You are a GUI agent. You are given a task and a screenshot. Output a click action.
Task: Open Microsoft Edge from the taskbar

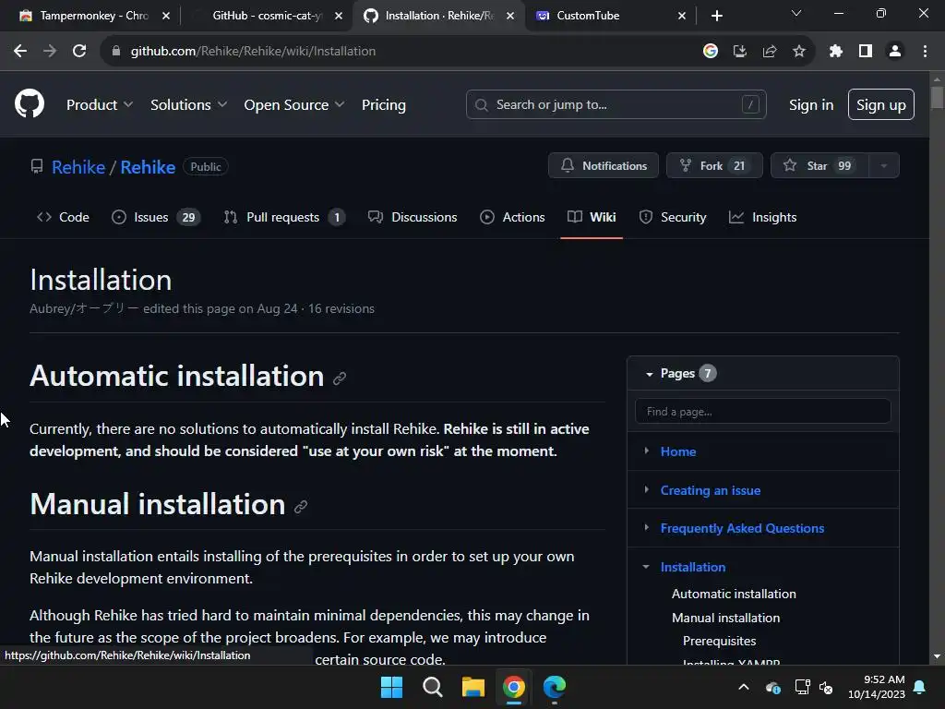(x=555, y=687)
